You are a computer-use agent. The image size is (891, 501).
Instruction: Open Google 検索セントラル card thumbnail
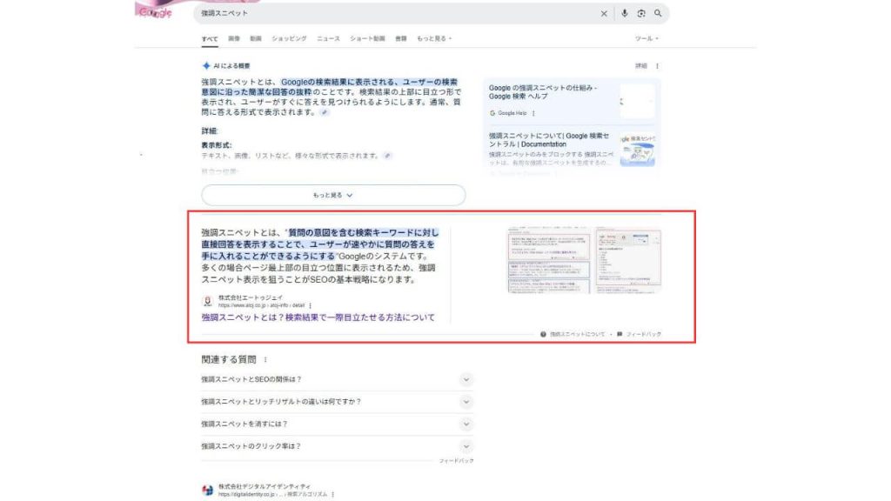[637, 150]
